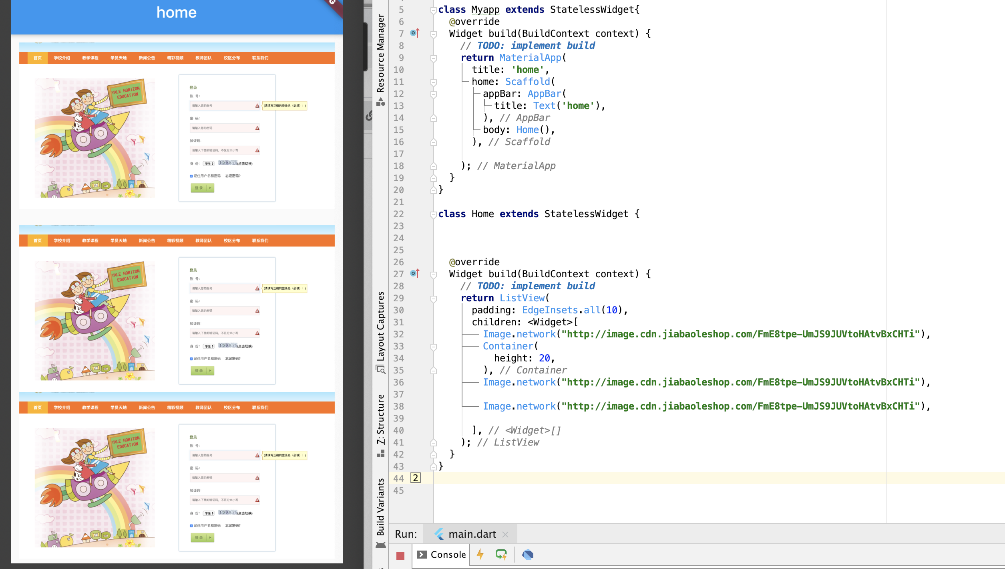Fold the ListView block on line 29

433,299
